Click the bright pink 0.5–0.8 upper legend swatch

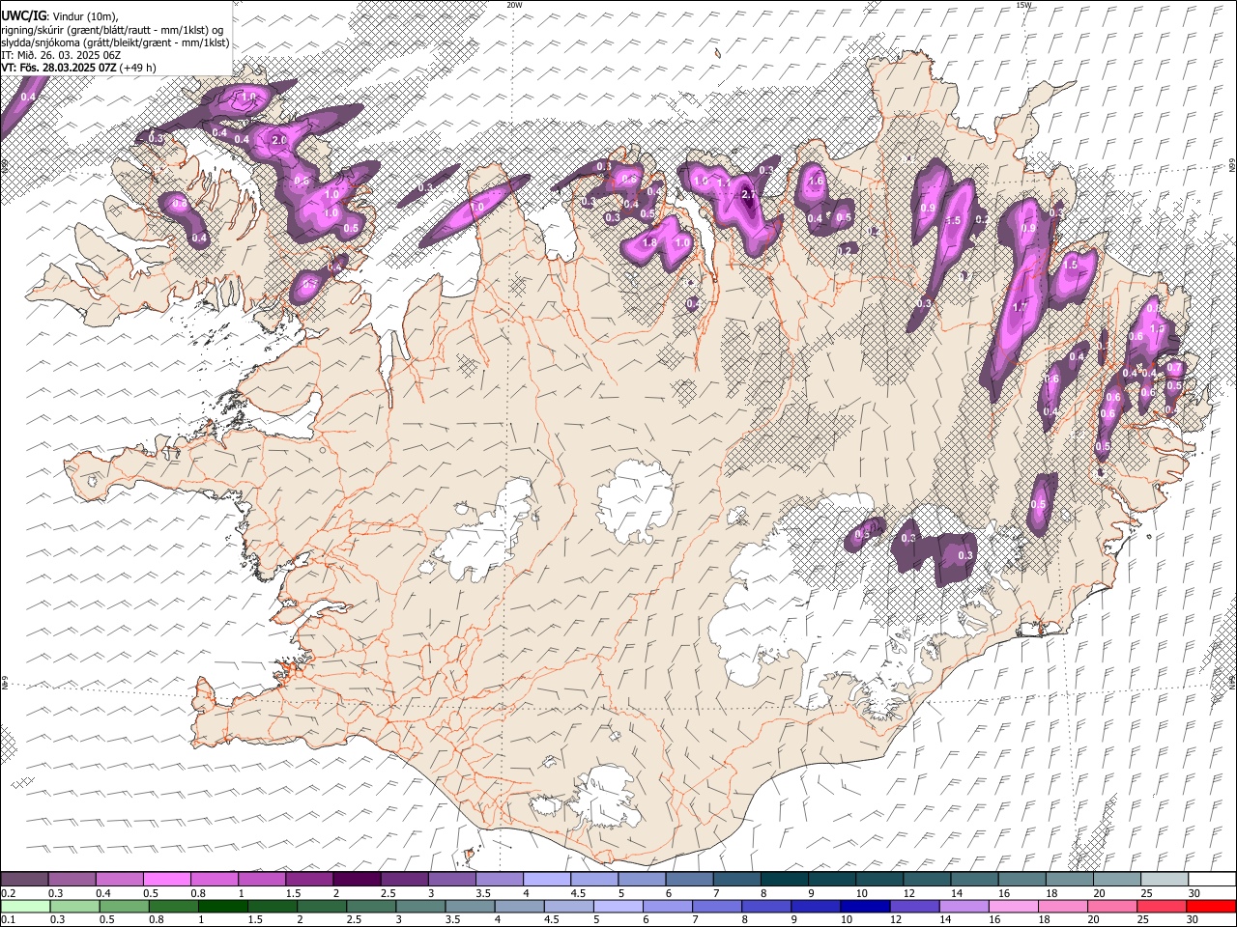(167, 879)
